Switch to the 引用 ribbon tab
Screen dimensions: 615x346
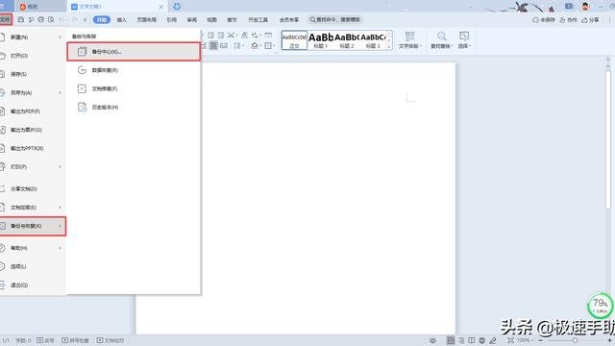click(x=171, y=19)
